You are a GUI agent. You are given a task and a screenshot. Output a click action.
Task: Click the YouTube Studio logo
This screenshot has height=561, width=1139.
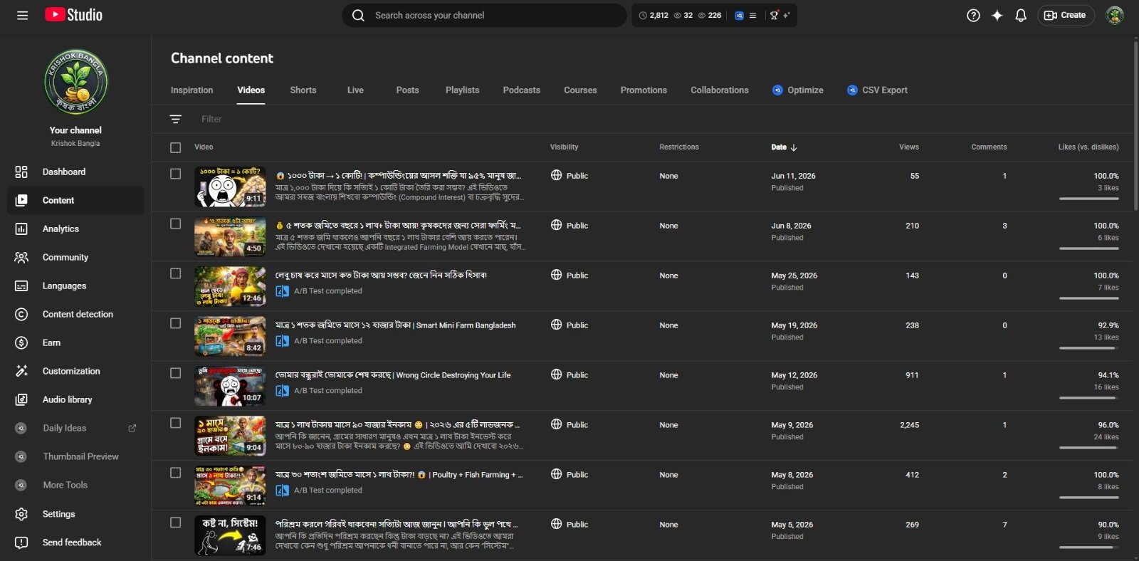(73, 15)
